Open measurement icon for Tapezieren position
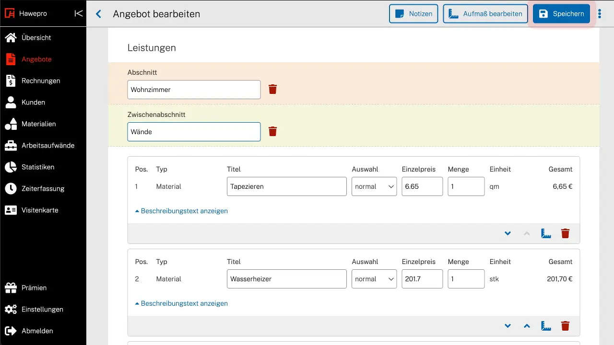 (x=546, y=233)
